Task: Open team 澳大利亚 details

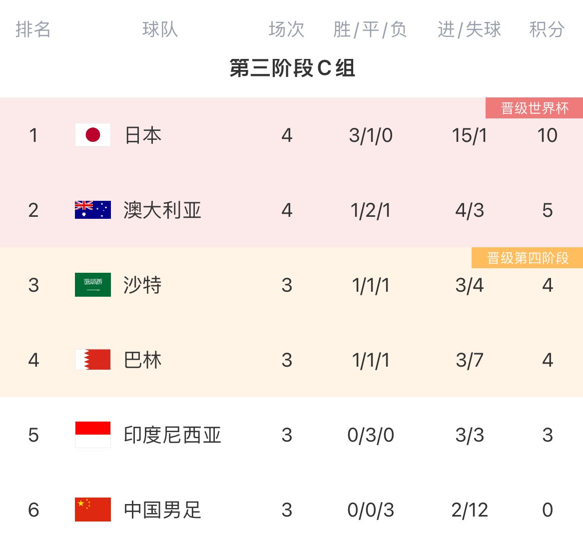Action: 162,210
